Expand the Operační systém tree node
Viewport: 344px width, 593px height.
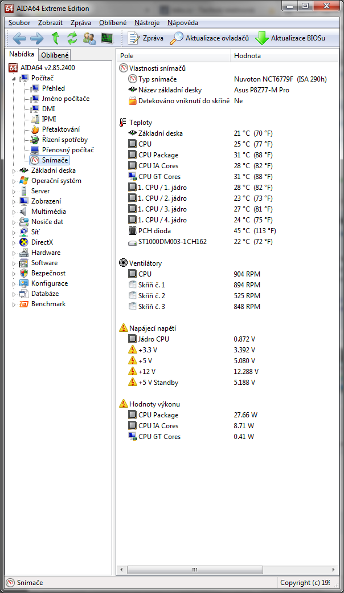(14, 181)
